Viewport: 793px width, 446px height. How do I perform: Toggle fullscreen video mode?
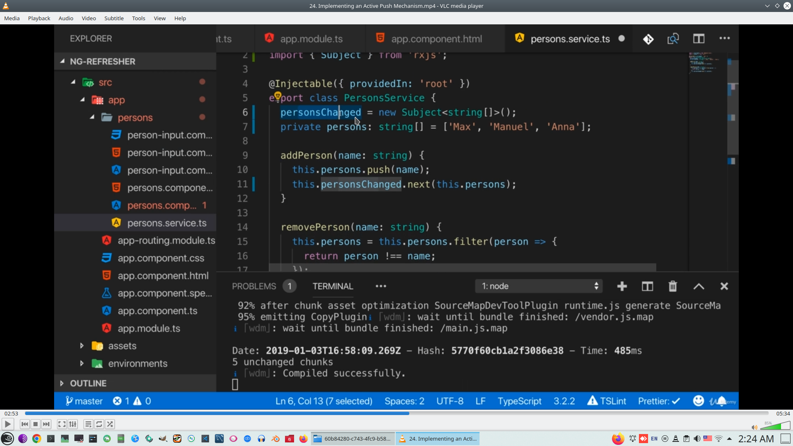click(62, 424)
